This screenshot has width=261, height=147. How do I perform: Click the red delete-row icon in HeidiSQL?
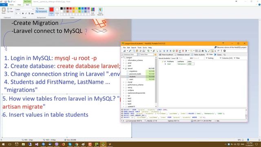177,51
